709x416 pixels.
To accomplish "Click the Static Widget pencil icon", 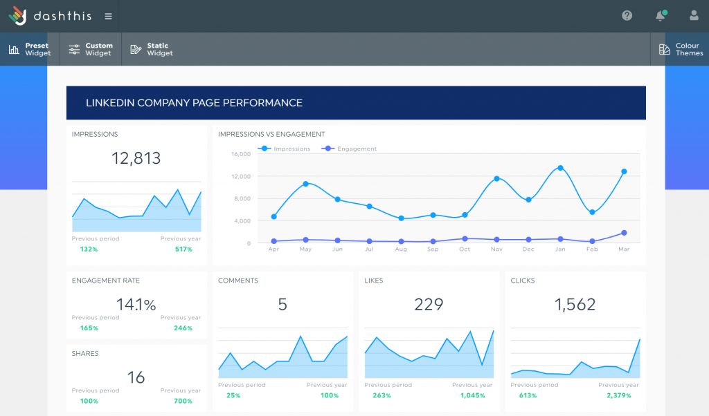I will tap(136, 49).
